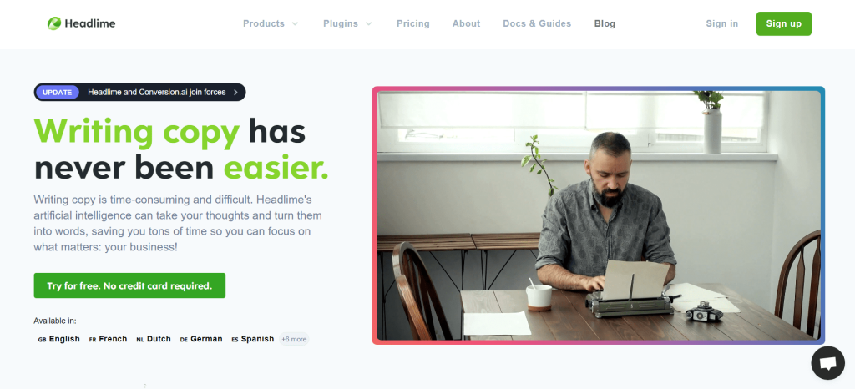The image size is (855, 389).
Task: Click Try for free button
Action: (x=129, y=285)
